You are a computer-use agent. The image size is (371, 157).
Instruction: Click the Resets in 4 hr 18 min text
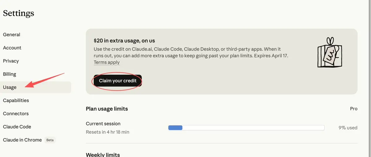tap(107, 132)
